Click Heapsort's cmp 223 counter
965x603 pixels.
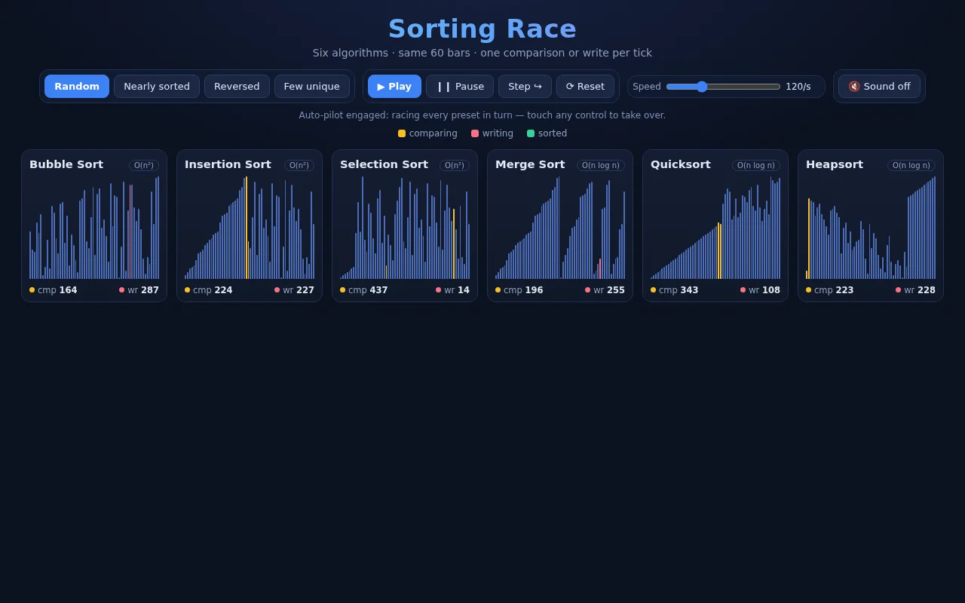(x=830, y=290)
